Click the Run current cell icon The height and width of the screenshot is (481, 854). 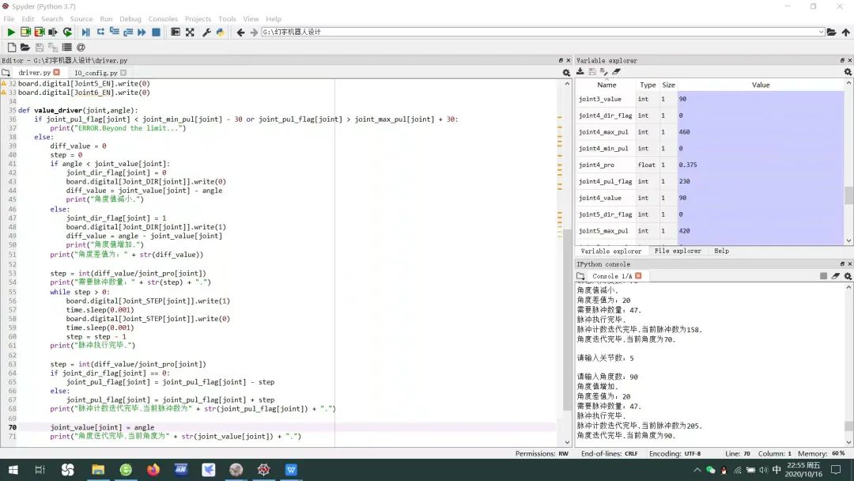pos(25,32)
